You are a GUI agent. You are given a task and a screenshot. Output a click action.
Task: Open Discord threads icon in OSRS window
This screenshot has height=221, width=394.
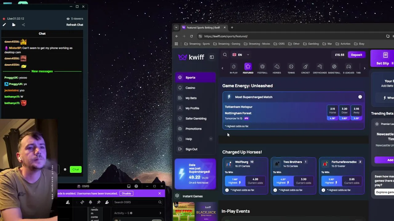(82, 202)
